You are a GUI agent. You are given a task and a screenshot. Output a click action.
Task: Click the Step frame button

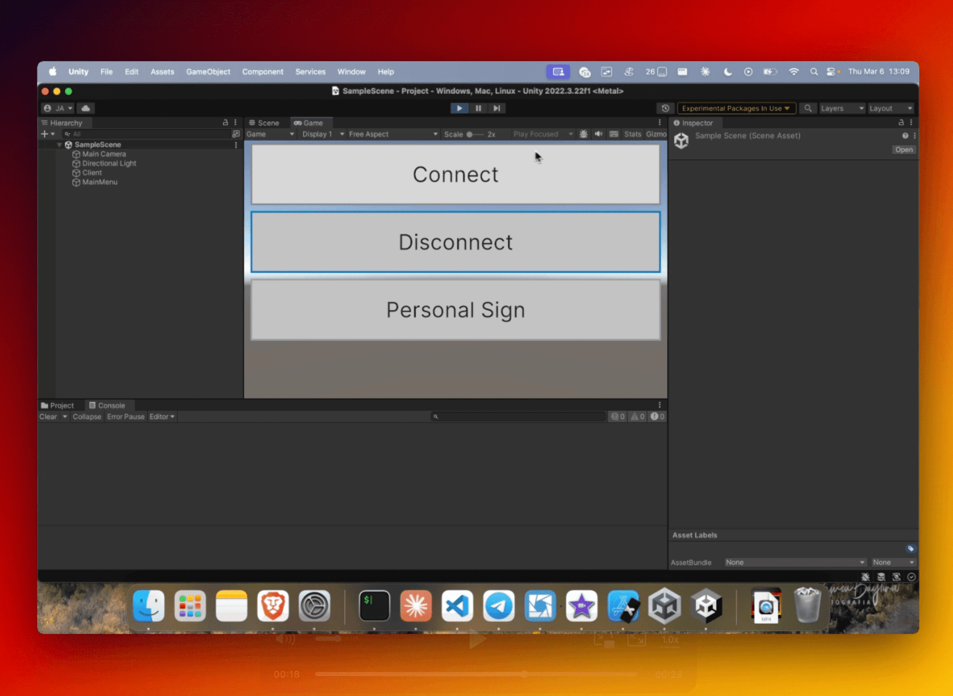pos(496,108)
